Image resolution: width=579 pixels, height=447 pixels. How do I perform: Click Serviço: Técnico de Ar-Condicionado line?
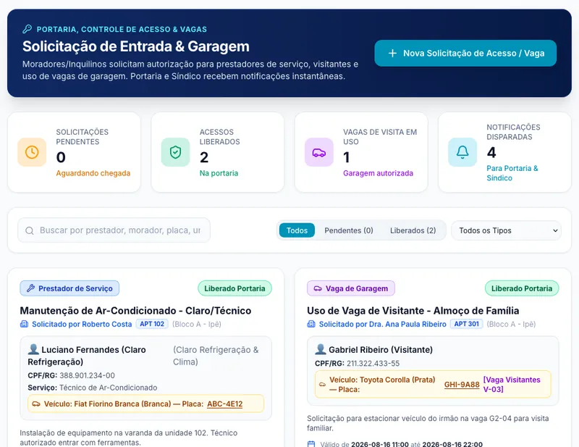pyautogui.click(x=93, y=388)
